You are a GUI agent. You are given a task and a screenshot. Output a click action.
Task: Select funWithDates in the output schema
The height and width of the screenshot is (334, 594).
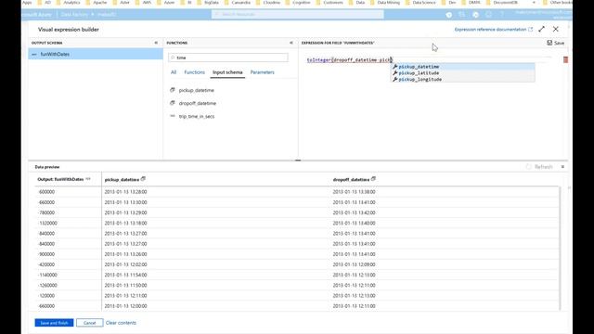tap(96, 54)
